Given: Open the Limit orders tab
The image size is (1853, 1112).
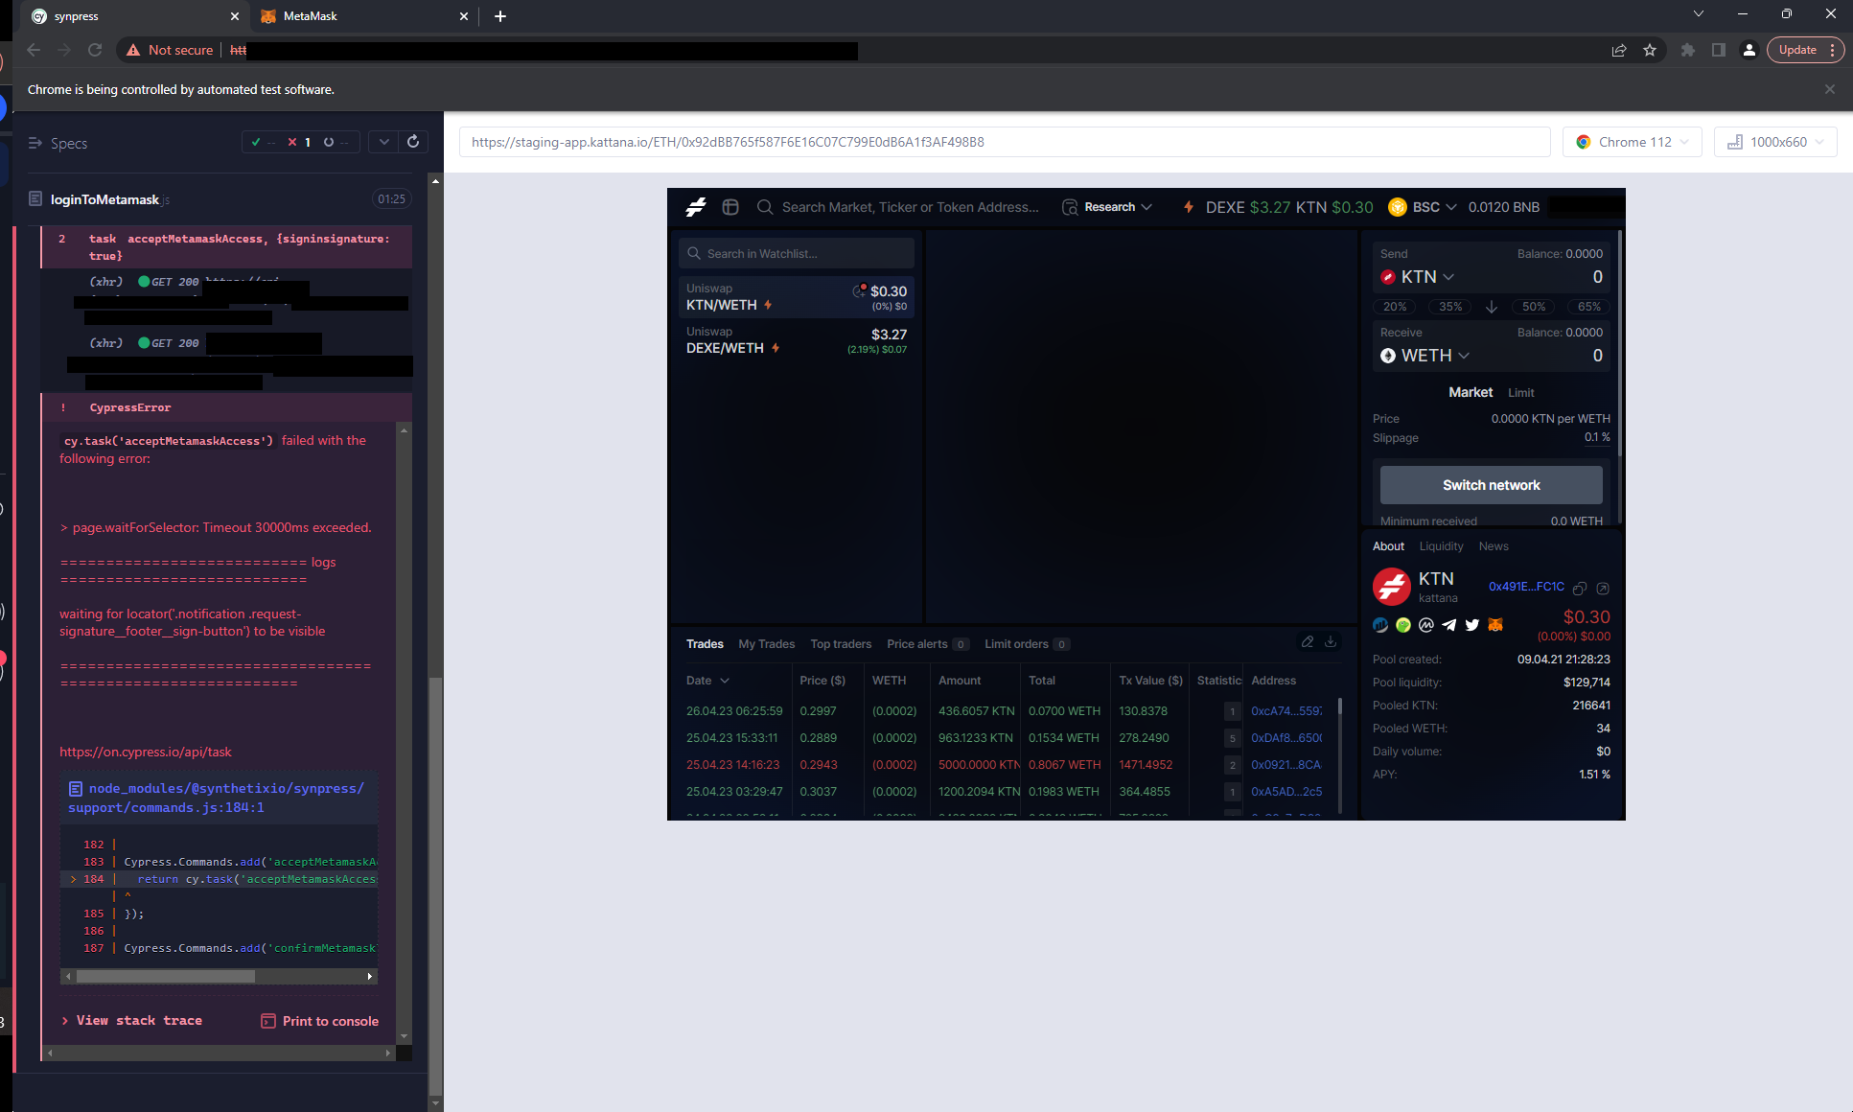Looking at the screenshot, I should click(1027, 644).
